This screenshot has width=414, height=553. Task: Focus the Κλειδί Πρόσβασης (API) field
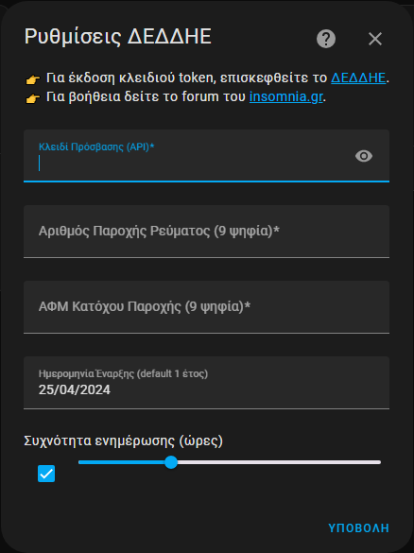[x=206, y=156]
